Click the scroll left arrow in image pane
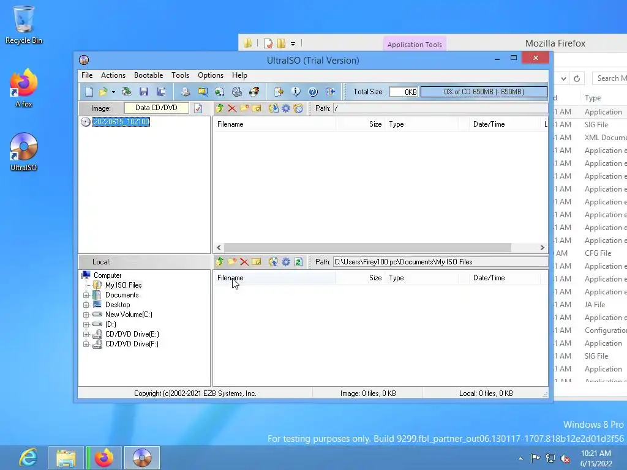This screenshot has height=470, width=627. coord(219,248)
